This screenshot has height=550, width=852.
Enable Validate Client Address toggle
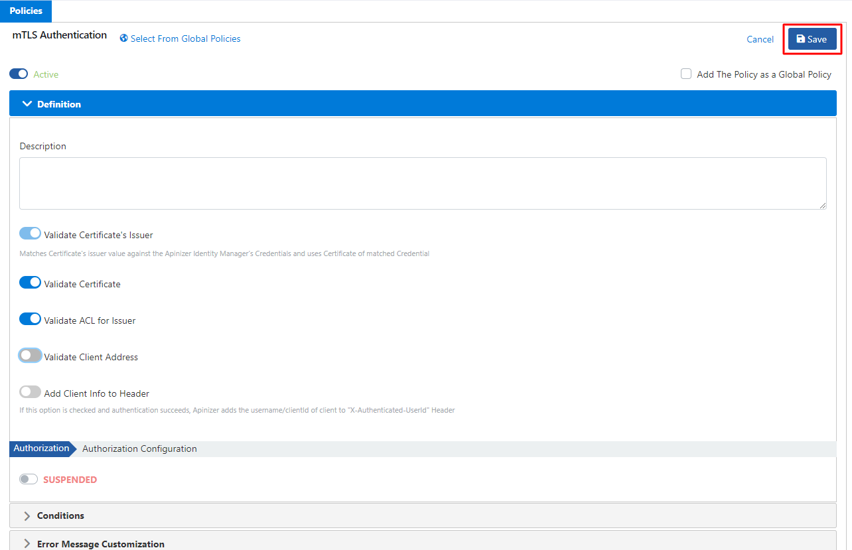coord(30,356)
